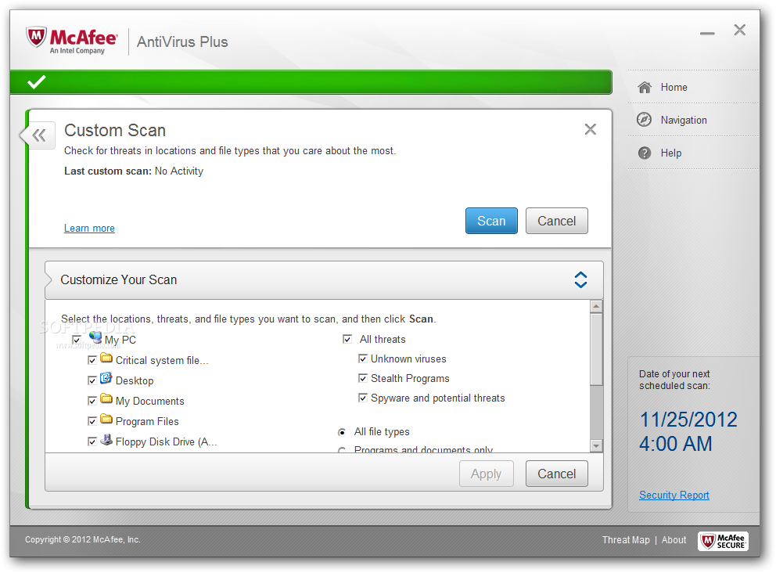Uncheck the Desktop checkbox

[92, 380]
